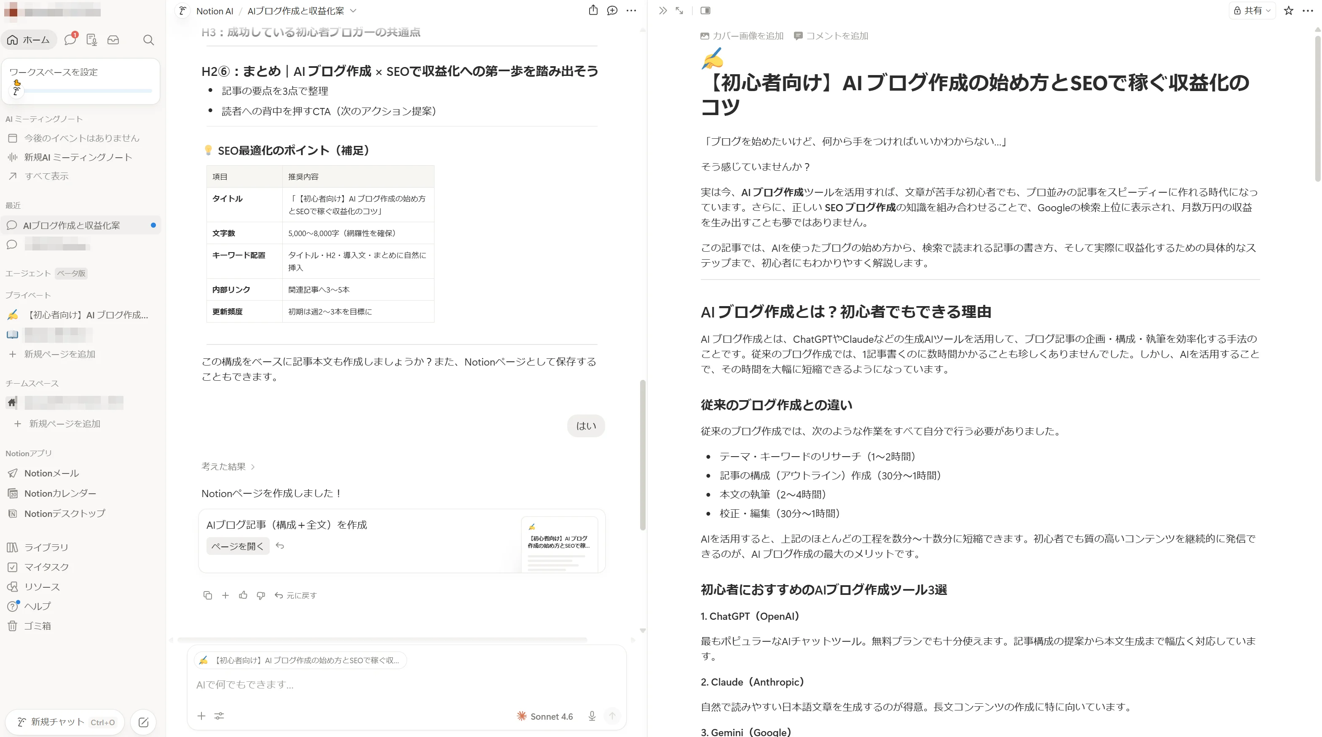The height and width of the screenshot is (737, 1322).
Task: Click the ページを開く button
Action: tap(238, 546)
